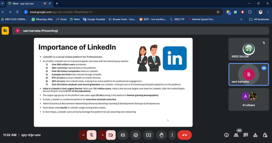This screenshot has width=272, height=143.
Task: Open KIOT – Just another... bookmark
Action: (153, 19)
